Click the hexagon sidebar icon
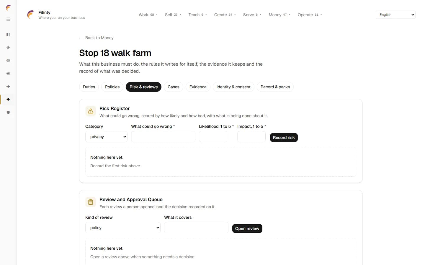Image resolution: width=425 pixels, height=265 pixels. [x=8, y=112]
